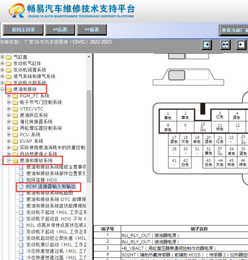Click the PGM_FI 系统 folder icon
248x260 pixels.
click(x=15, y=96)
